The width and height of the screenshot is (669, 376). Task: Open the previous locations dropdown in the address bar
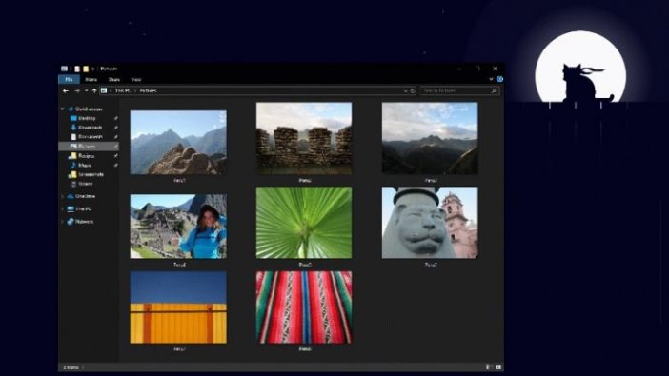pyautogui.click(x=405, y=90)
